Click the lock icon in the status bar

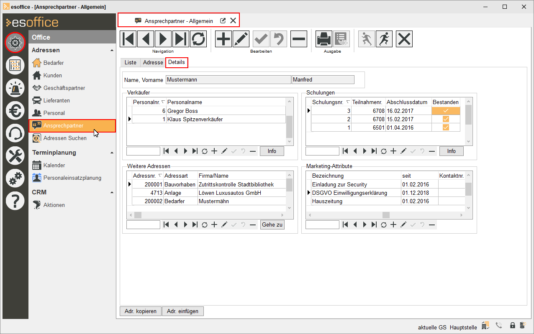pos(512,326)
